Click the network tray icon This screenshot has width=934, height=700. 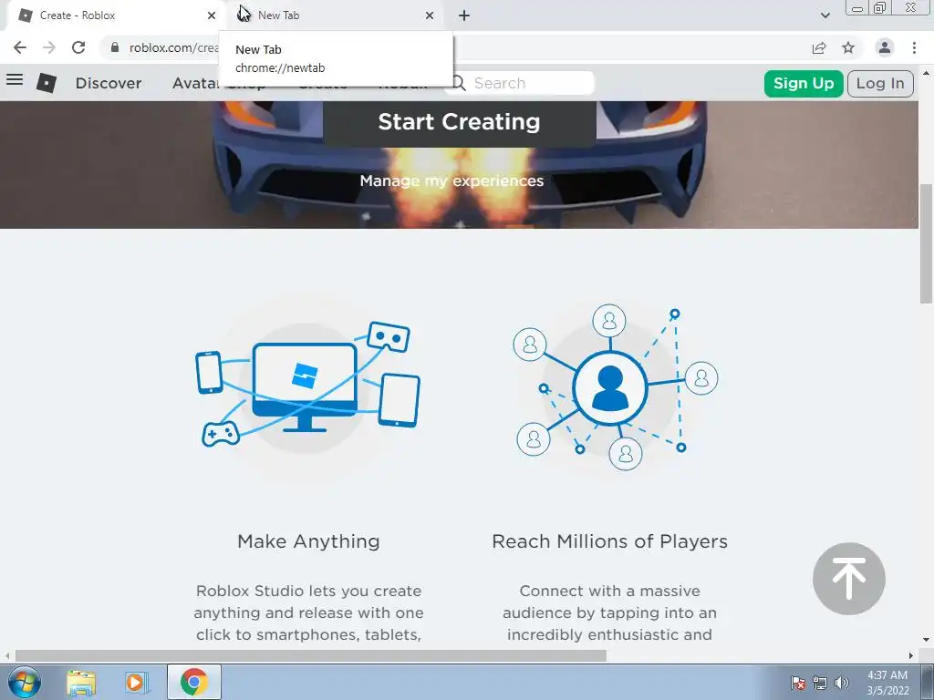820,683
